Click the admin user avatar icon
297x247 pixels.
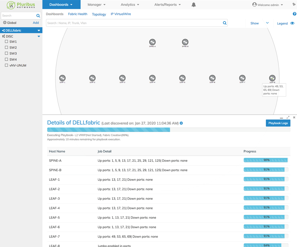(x=255, y=5)
